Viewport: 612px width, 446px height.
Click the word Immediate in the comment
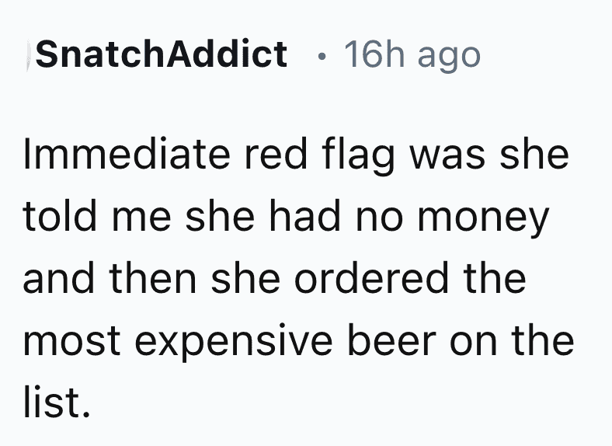[x=127, y=155]
